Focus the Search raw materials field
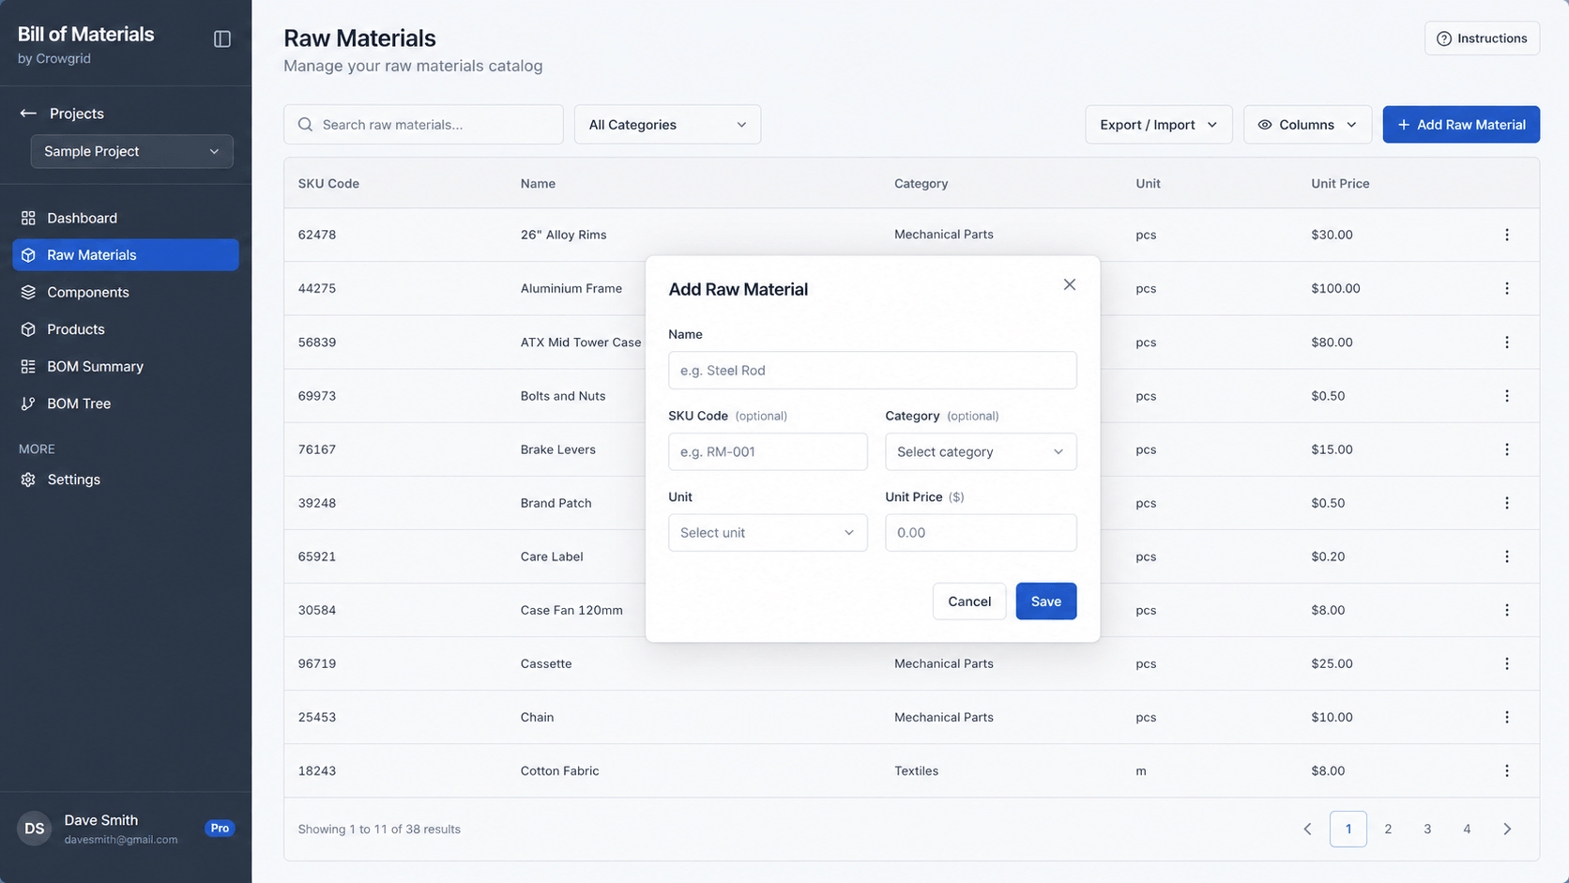This screenshot has height=883, width=1569. (x=423, y=125)
